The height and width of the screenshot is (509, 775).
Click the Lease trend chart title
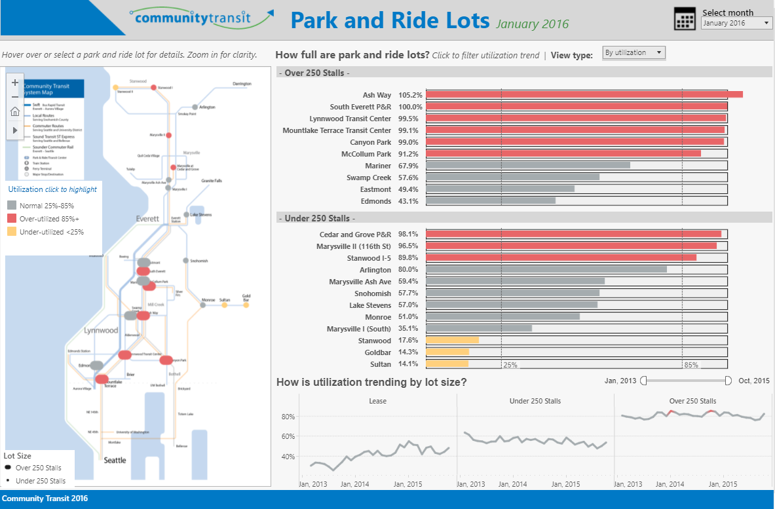(x=377, y=401)
